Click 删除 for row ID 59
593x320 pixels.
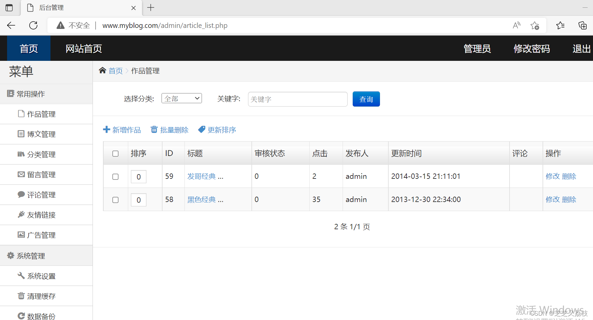tap(569, 176)
